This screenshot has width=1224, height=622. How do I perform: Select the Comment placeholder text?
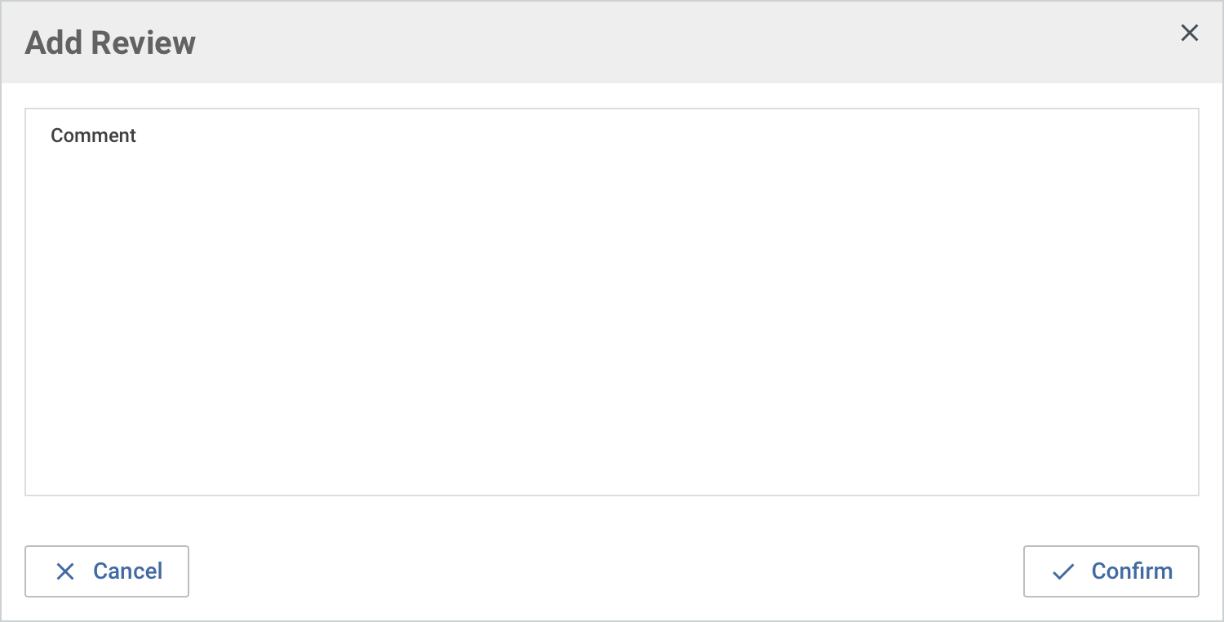[93, 136]
